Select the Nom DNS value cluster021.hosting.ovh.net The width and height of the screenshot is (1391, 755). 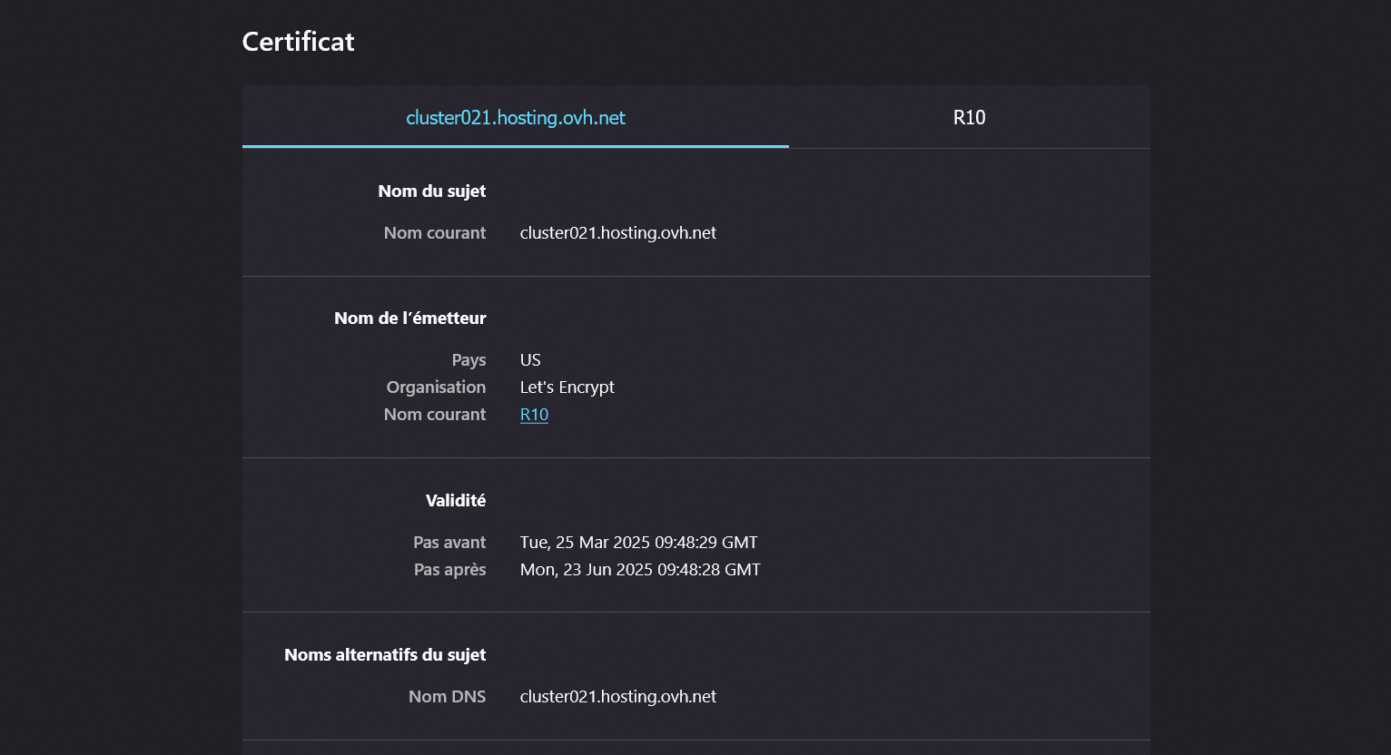point(617,697)
